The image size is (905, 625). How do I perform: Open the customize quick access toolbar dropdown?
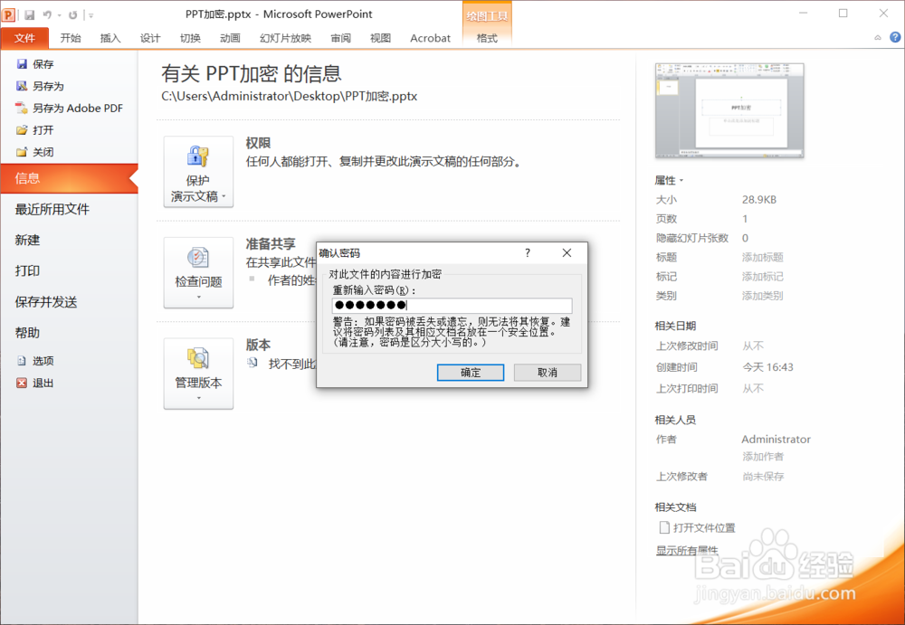[91, 15]
